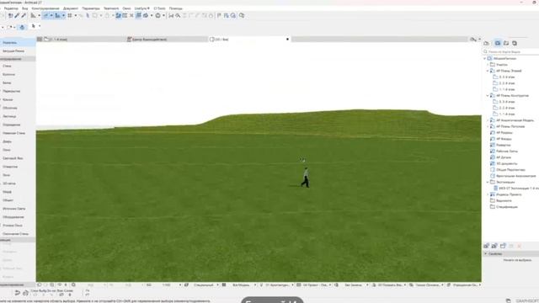The height and width of the screenshot is (303, 539).
Task: Select the Ограждение railing tool
Action: (17, 125)
